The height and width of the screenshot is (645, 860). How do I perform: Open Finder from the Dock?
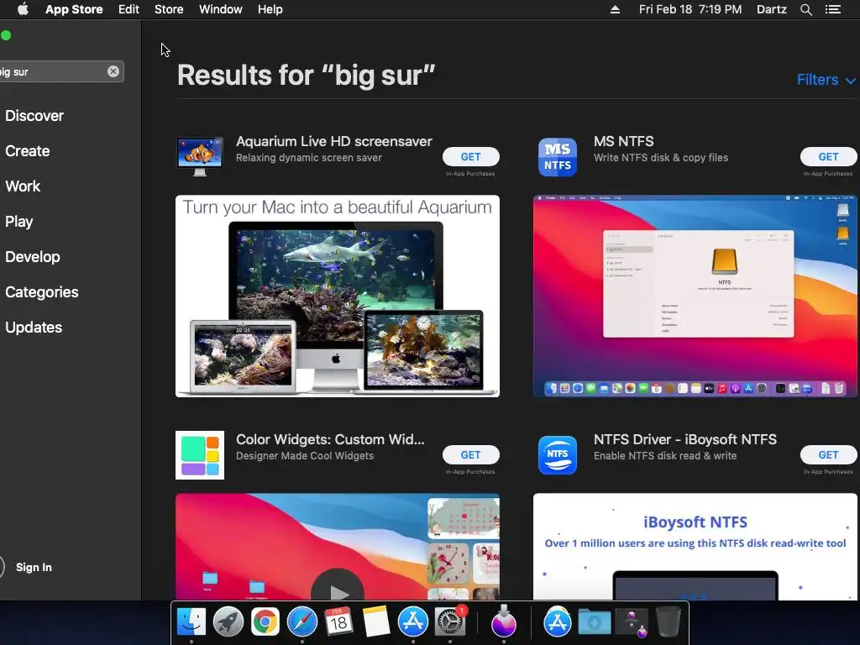(x=191, y=622)
